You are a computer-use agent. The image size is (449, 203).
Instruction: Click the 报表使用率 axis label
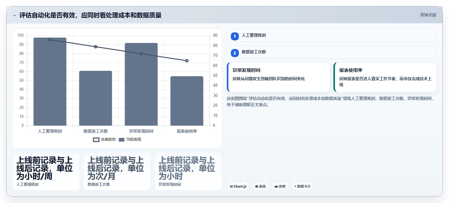[x=187, y=131]
